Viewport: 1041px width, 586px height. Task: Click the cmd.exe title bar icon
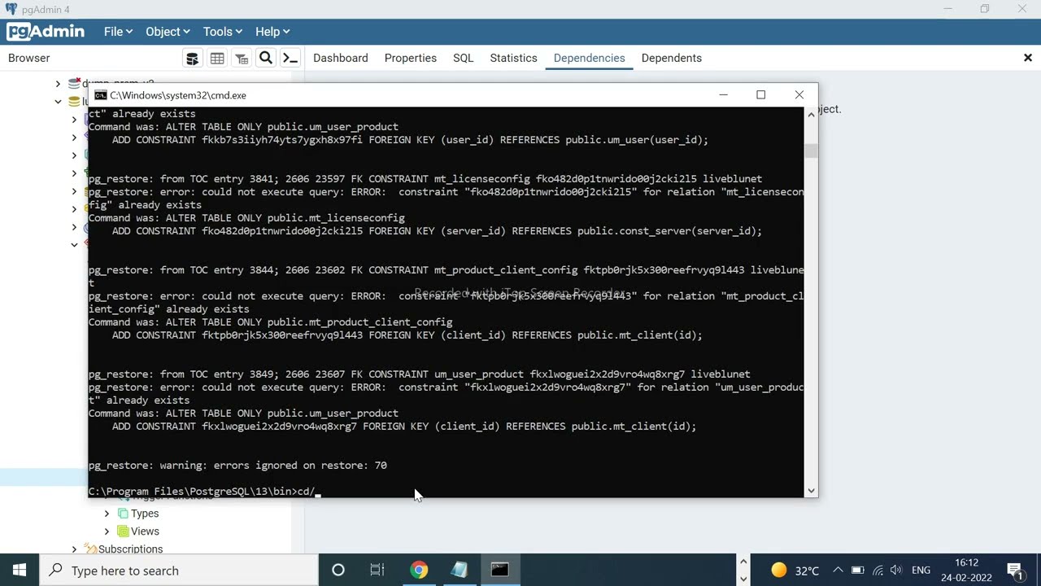coord(101,95)
